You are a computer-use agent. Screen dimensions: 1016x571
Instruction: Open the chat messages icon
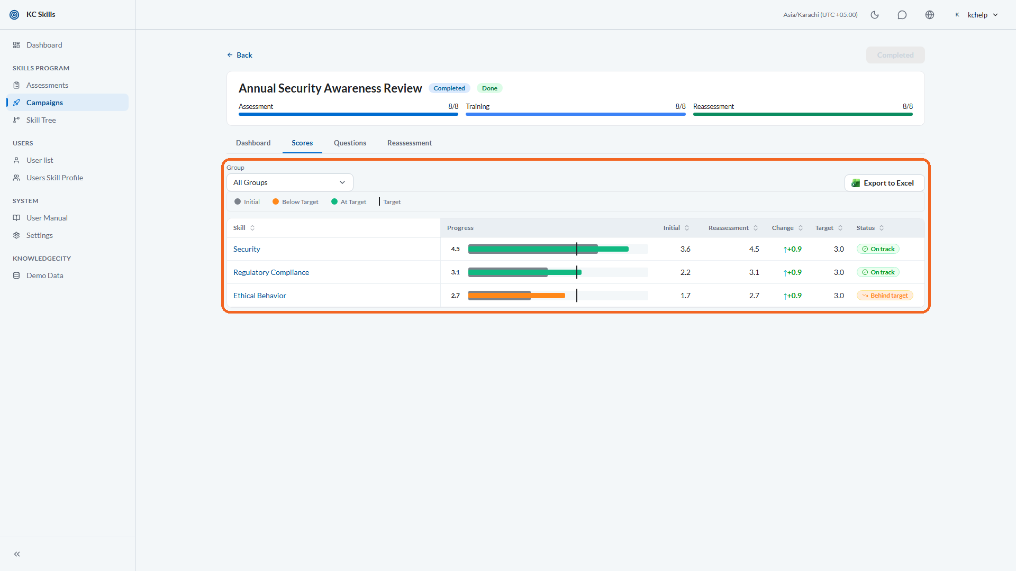click(x=902, y=15)
